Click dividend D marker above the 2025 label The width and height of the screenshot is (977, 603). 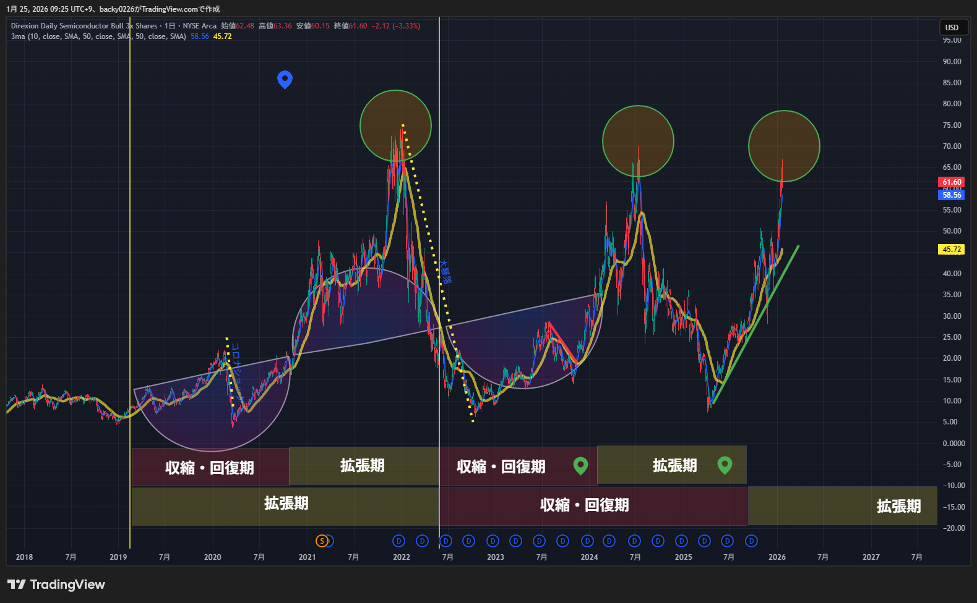pos(681,541)
